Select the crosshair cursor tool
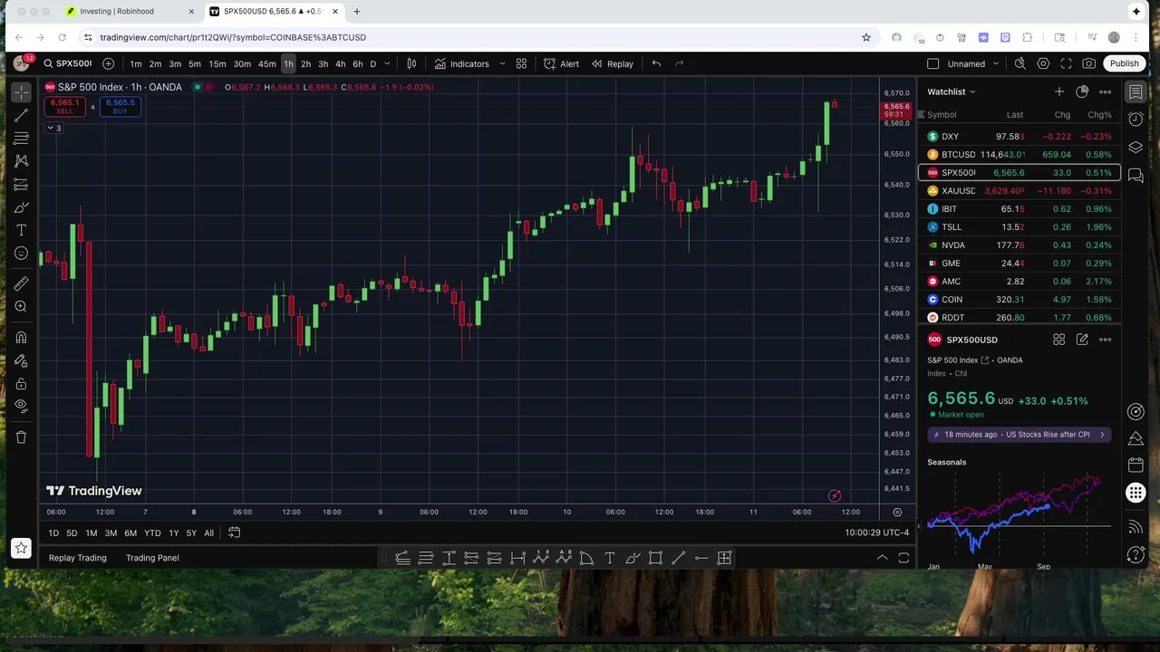This screenshot has height=652, width=1160. 21,91
